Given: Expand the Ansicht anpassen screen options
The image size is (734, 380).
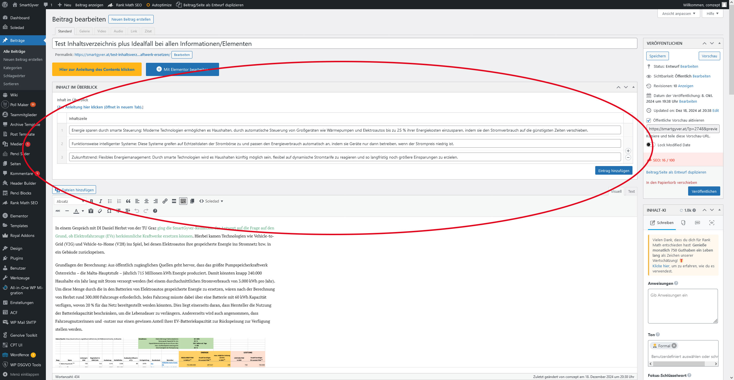Looking at the screenshot, I should [678, 13].
